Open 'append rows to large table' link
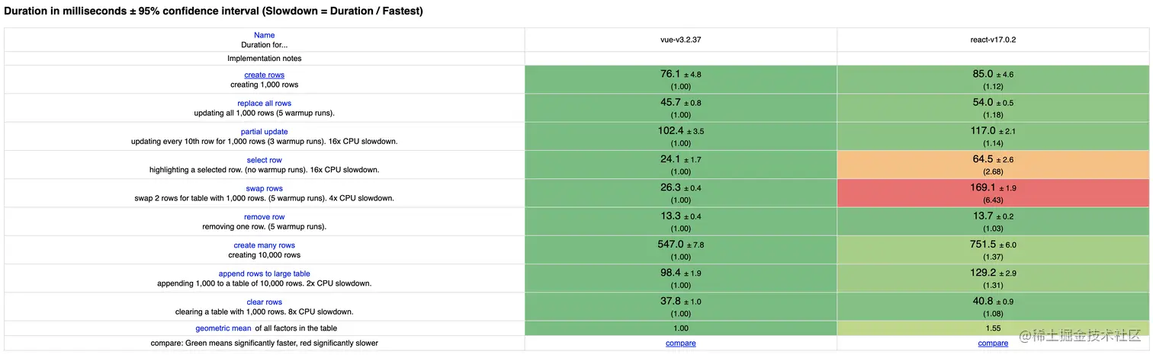 pyautogui.click(x=265, y=273)
